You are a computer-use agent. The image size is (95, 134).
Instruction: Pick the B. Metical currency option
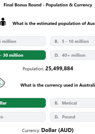coord(73,103)
